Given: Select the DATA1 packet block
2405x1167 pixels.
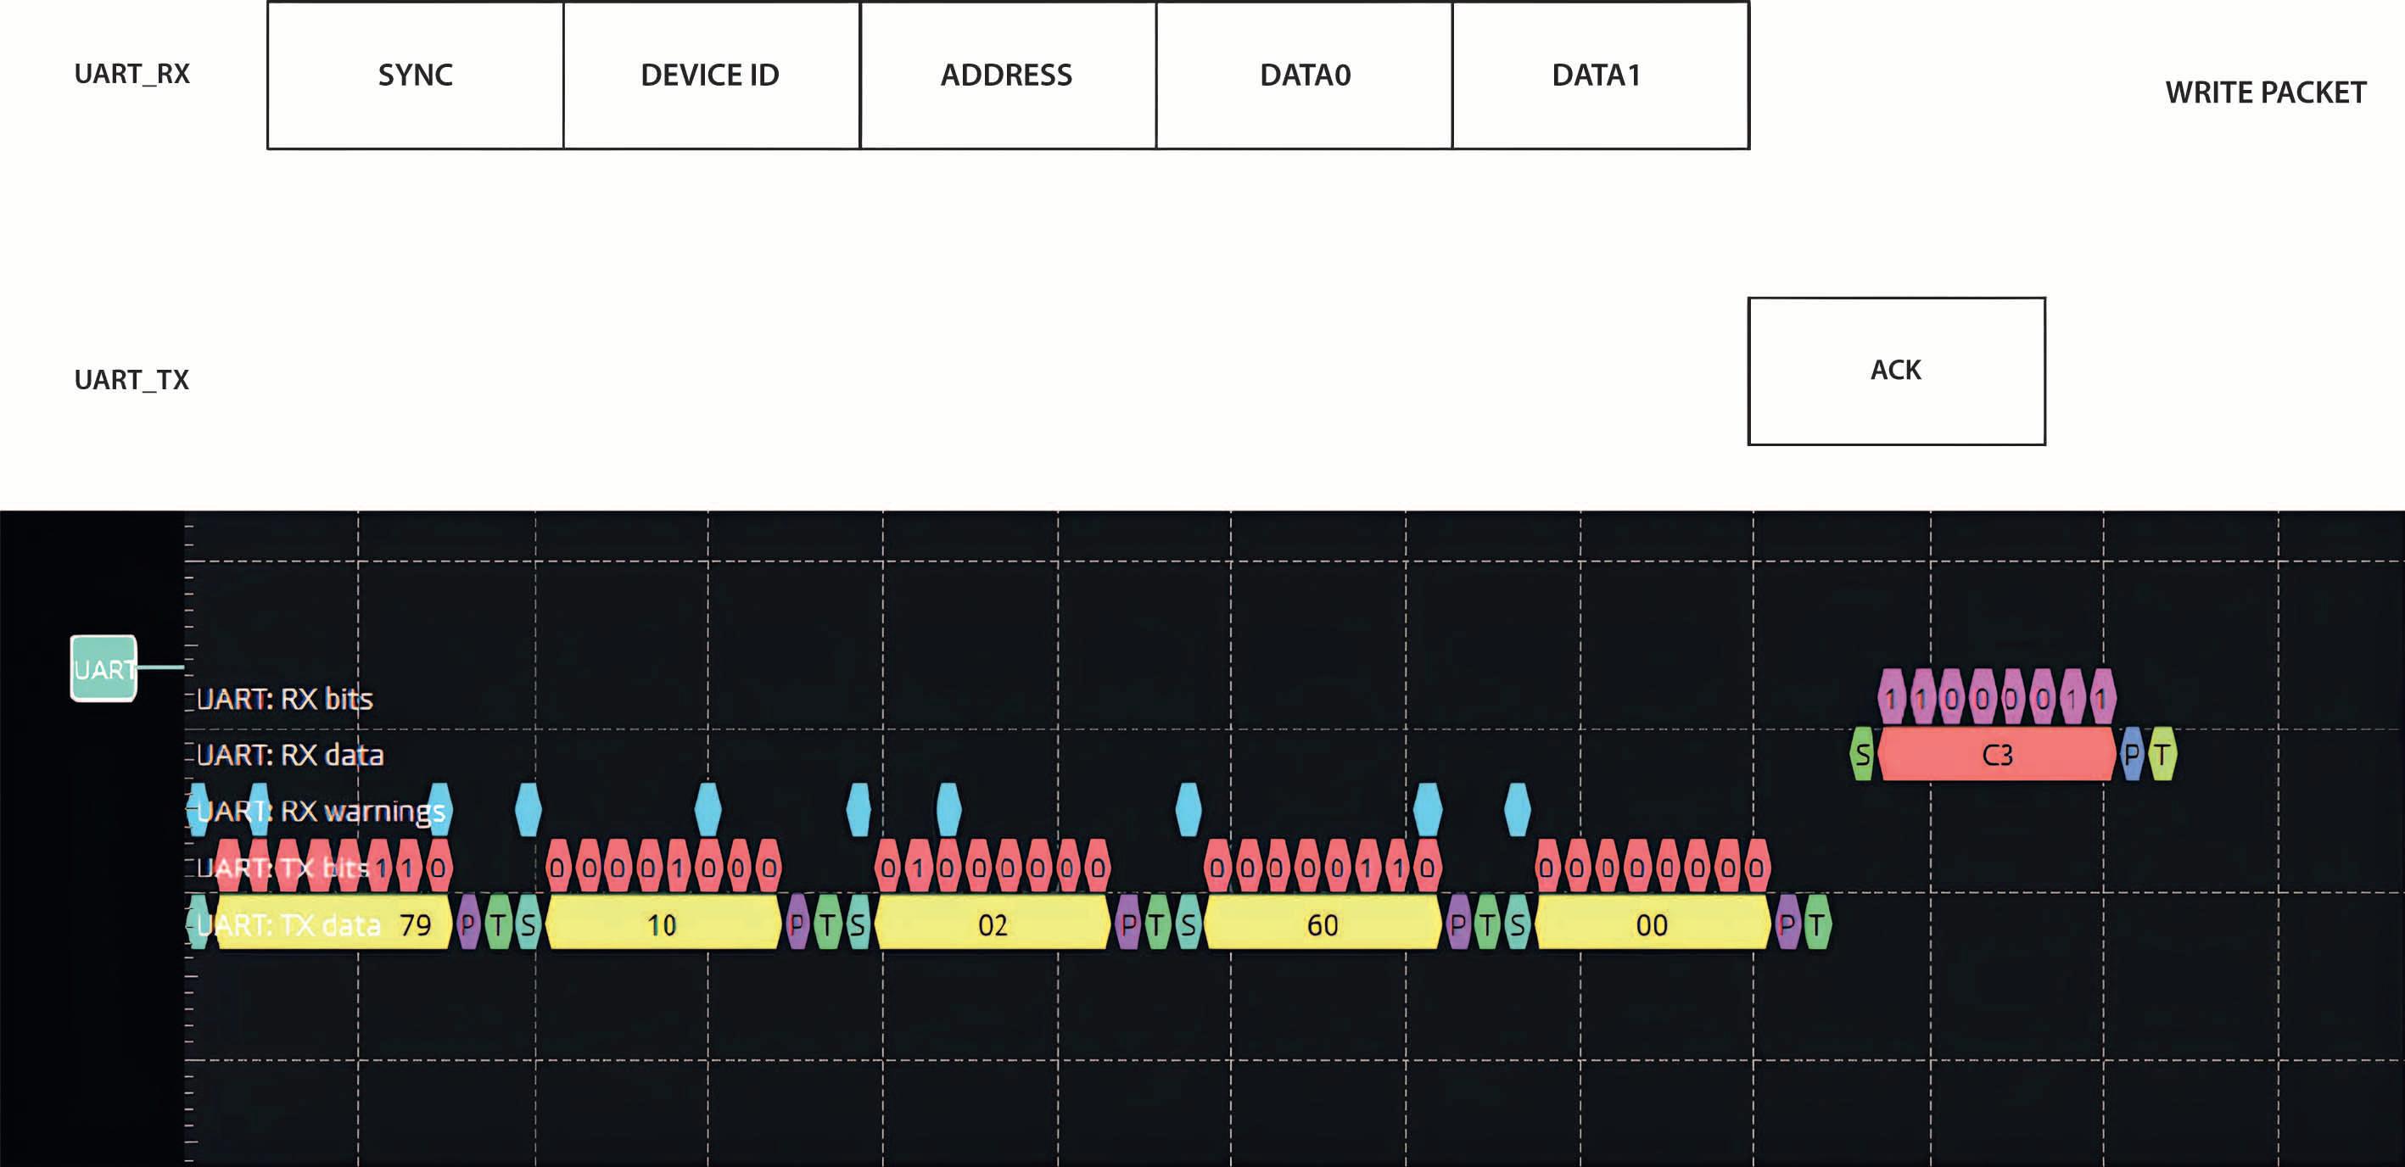Looking at the screenshot, I should [x=1599, y=75].
